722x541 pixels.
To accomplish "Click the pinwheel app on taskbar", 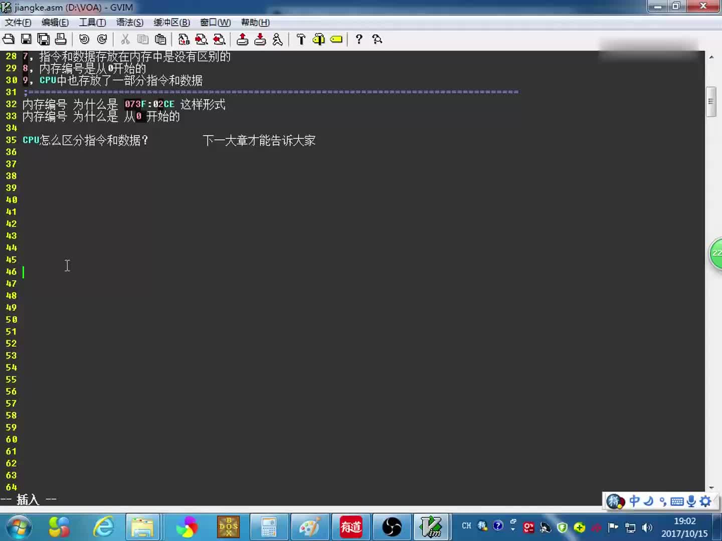I will coord(187,527).
